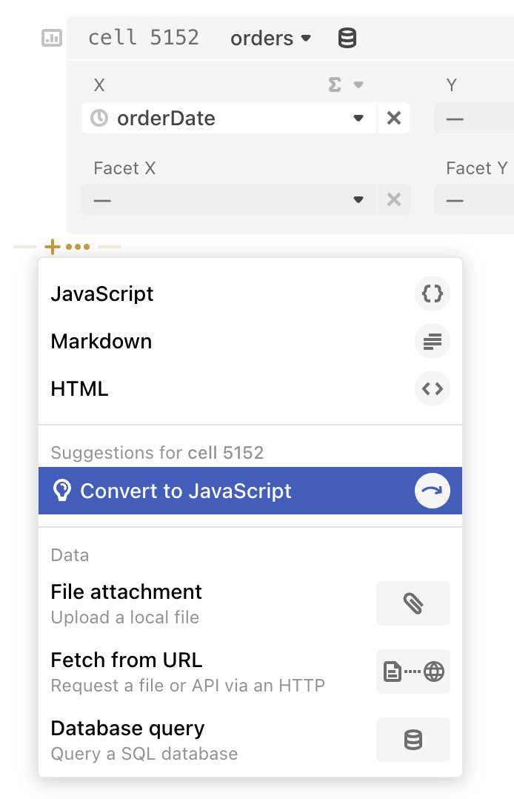Open the orders dataset dropdown
The height and width of the screenshot is (799, 514).
tap(270, 38)
